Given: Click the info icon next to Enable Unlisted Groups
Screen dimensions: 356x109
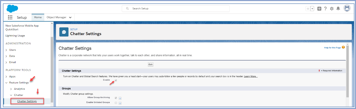Looking at the screenshot, I should (x=120, y=103).
